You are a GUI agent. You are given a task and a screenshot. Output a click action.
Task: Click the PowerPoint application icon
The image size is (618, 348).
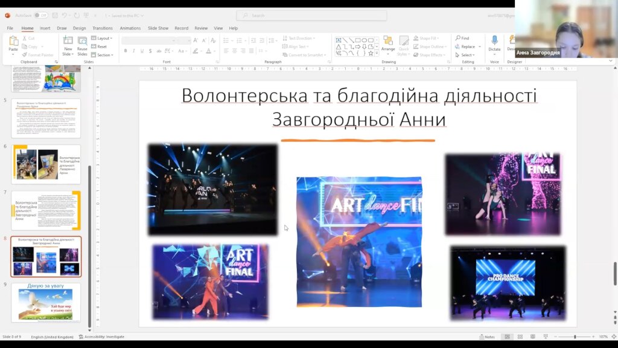pyautogui.click(x=7, y=15)
